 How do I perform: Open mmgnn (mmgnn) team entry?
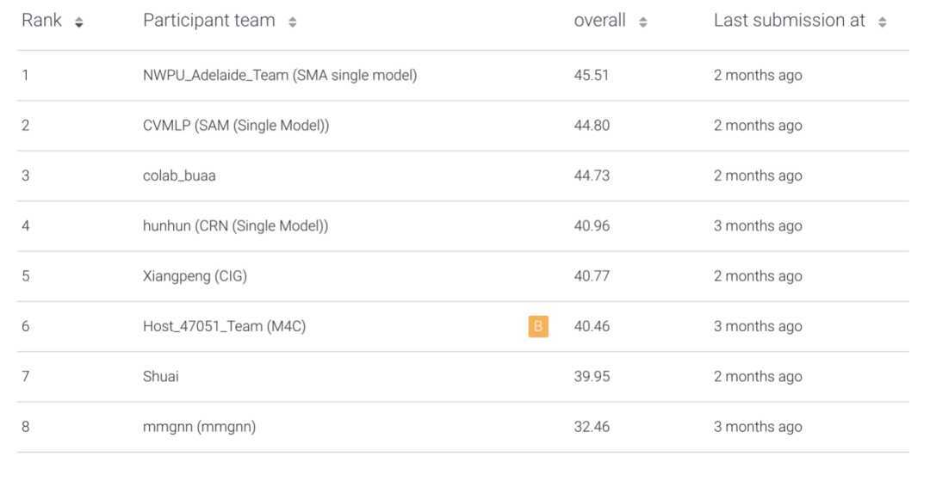point(199,427)
